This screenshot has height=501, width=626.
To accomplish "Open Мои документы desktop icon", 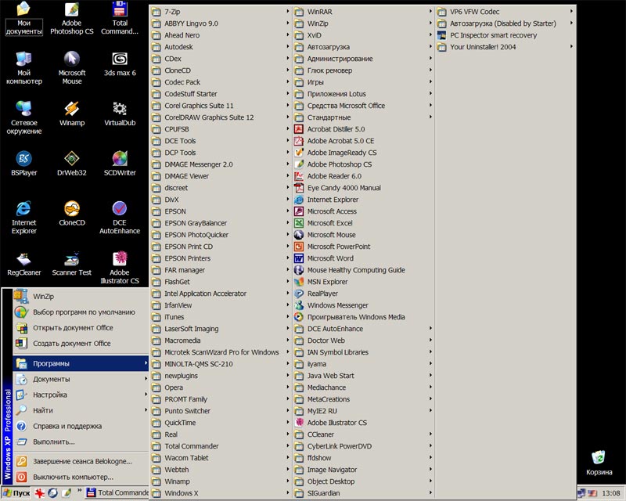I will coord(24,19).
